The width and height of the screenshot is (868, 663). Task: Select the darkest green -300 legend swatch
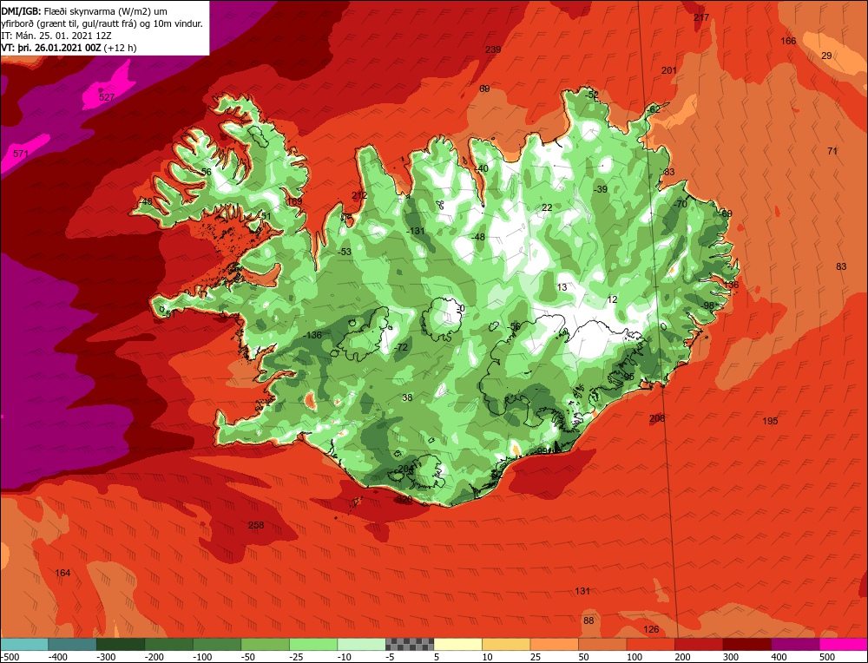coord(121,644)
